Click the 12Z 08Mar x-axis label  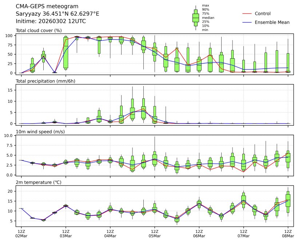288,234
